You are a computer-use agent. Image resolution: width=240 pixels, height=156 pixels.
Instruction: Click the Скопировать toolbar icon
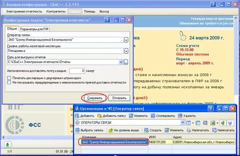pos(153,116)
